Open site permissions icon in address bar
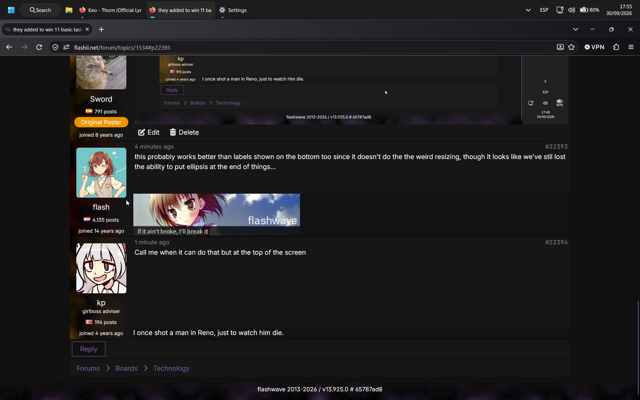The image size is (640, 400). pyautogui.click(x=66, y=47)
